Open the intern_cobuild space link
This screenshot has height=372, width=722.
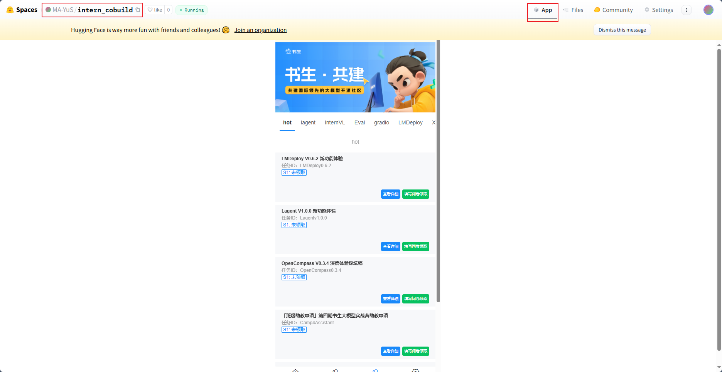(x=105, y=10)
